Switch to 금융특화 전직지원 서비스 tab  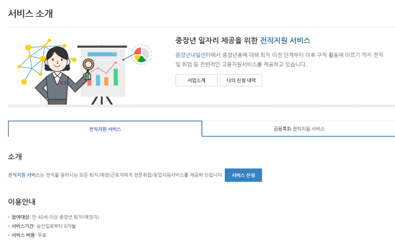click(x=299, y=129)
